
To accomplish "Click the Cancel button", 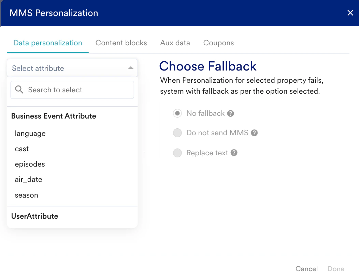I will [306, 269].
